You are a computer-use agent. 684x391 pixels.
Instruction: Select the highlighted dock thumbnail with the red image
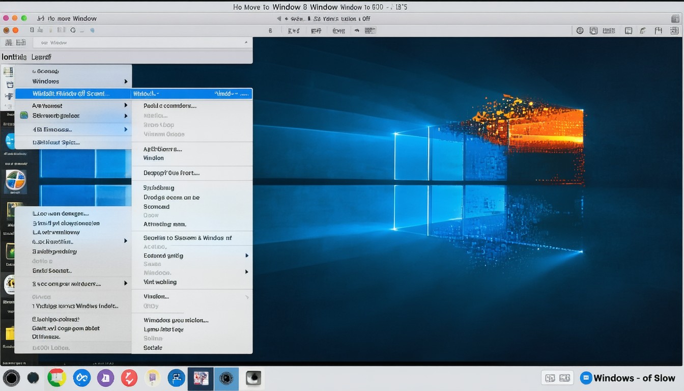pos(201,378)
